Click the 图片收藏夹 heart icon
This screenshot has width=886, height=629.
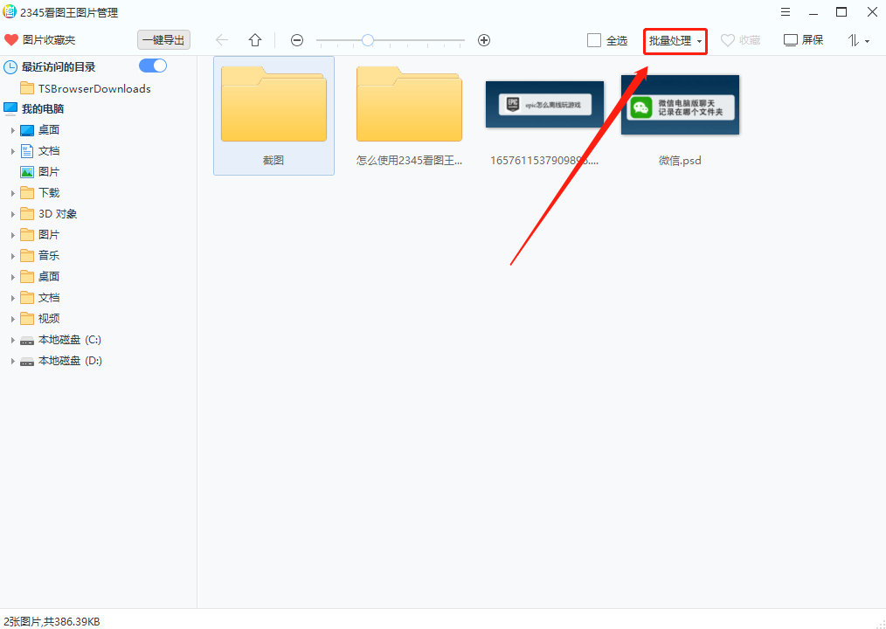(11, 40)
